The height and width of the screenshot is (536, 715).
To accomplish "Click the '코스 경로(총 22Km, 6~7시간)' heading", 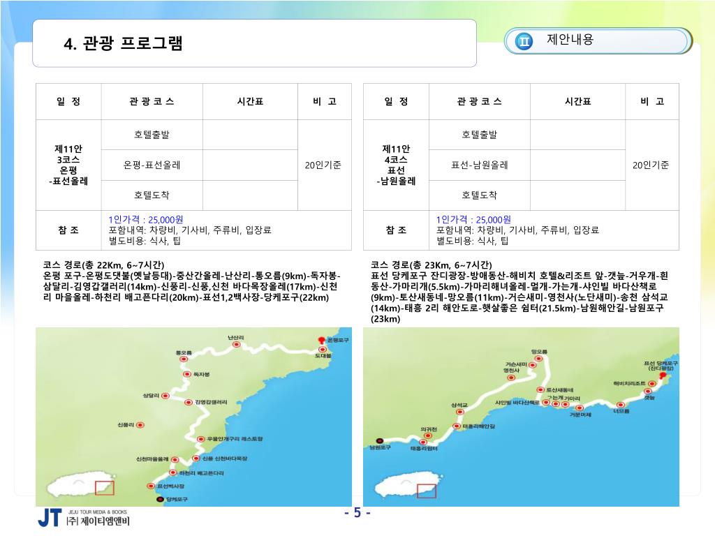I will (103, 265).
